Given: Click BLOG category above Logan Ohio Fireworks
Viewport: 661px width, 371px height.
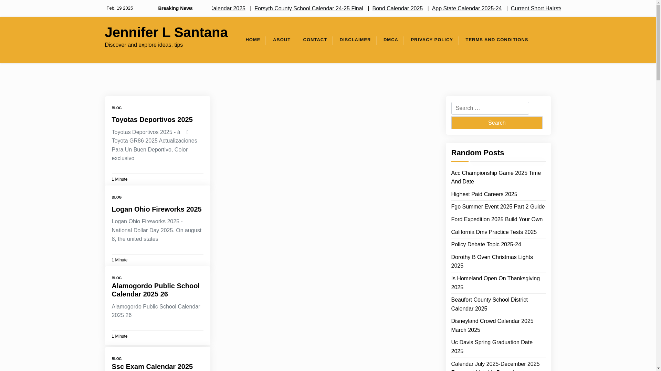Looking at the screenshot, I should (x=116, y=198).
